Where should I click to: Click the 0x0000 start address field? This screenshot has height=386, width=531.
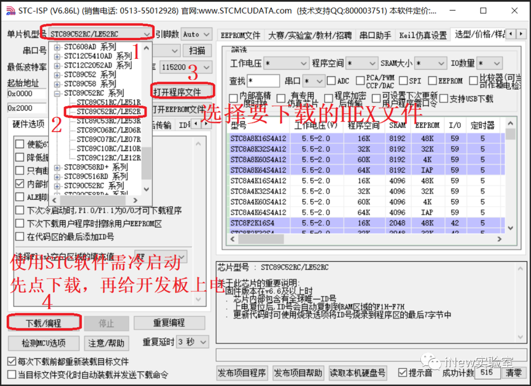click(27, 94)
